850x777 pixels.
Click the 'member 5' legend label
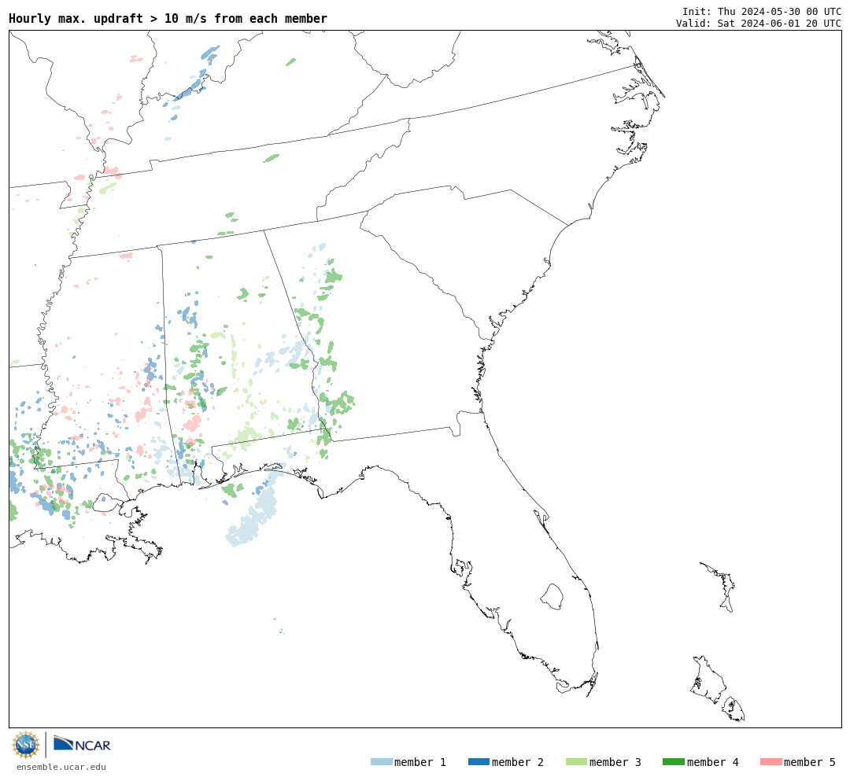pyautogui.click(x=810, y=762)
